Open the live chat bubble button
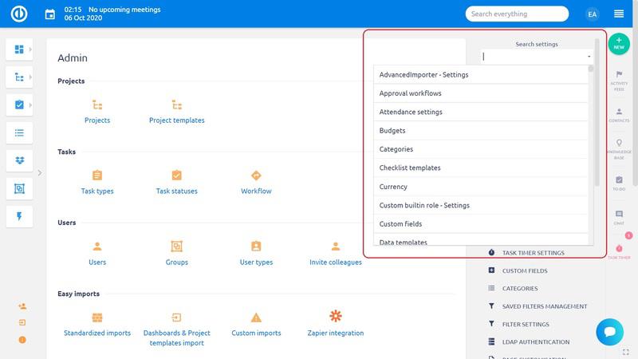The width and height of the screenshot is (638, 359). coord(609,331)
